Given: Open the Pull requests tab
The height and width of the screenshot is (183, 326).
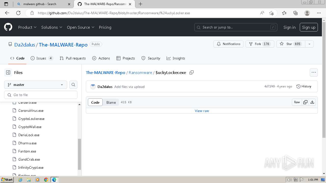Looking at the screenshot, I should coord(73,58).
